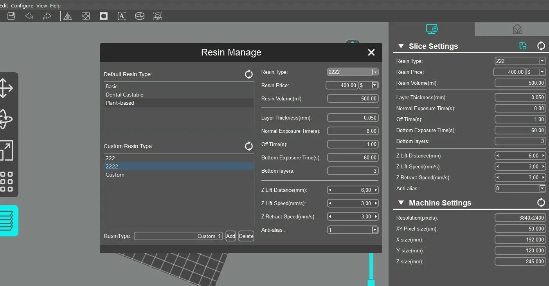
Task: Click the dig hole circle icon
Action: [104, 16]
